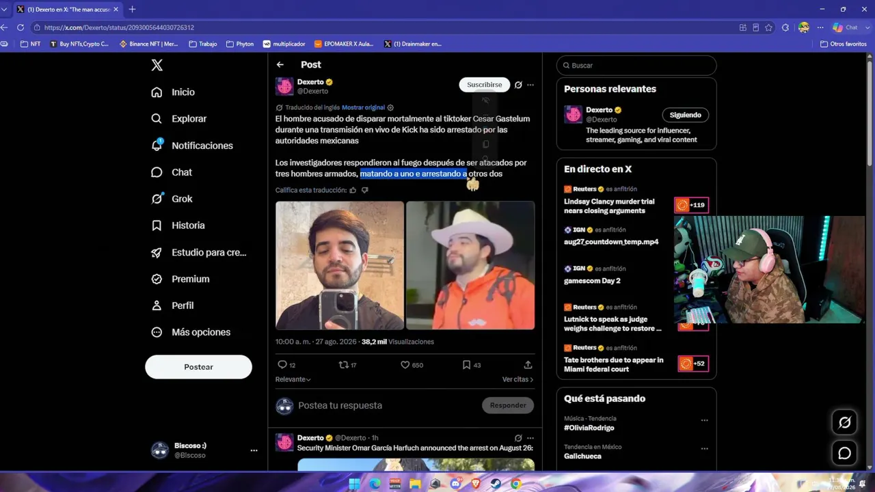Click the Postear button

(x=198, y=367)
